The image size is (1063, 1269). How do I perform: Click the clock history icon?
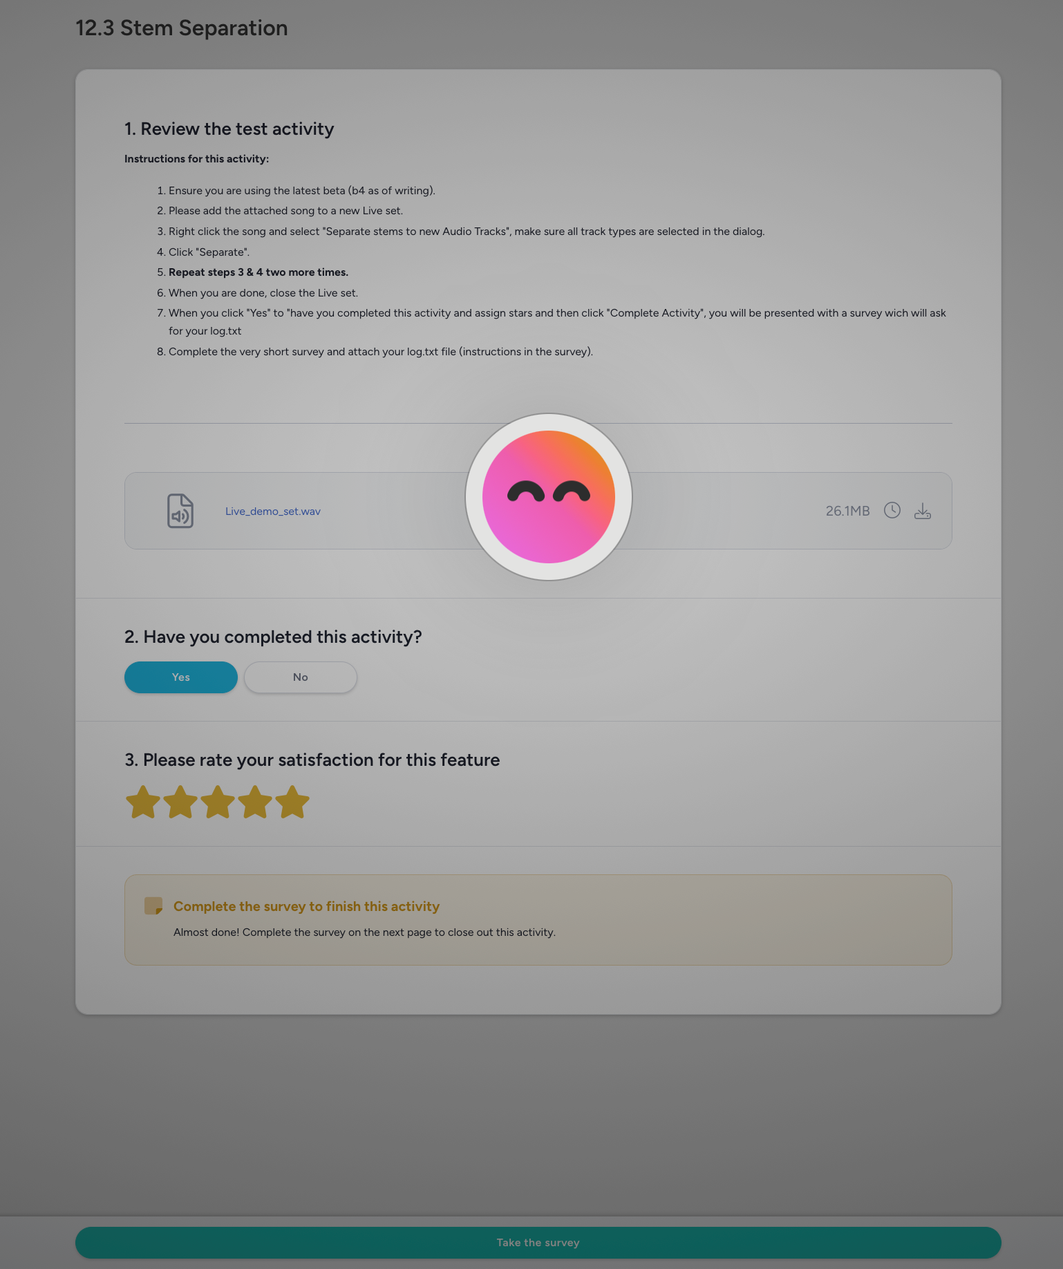tap(892, 510)
